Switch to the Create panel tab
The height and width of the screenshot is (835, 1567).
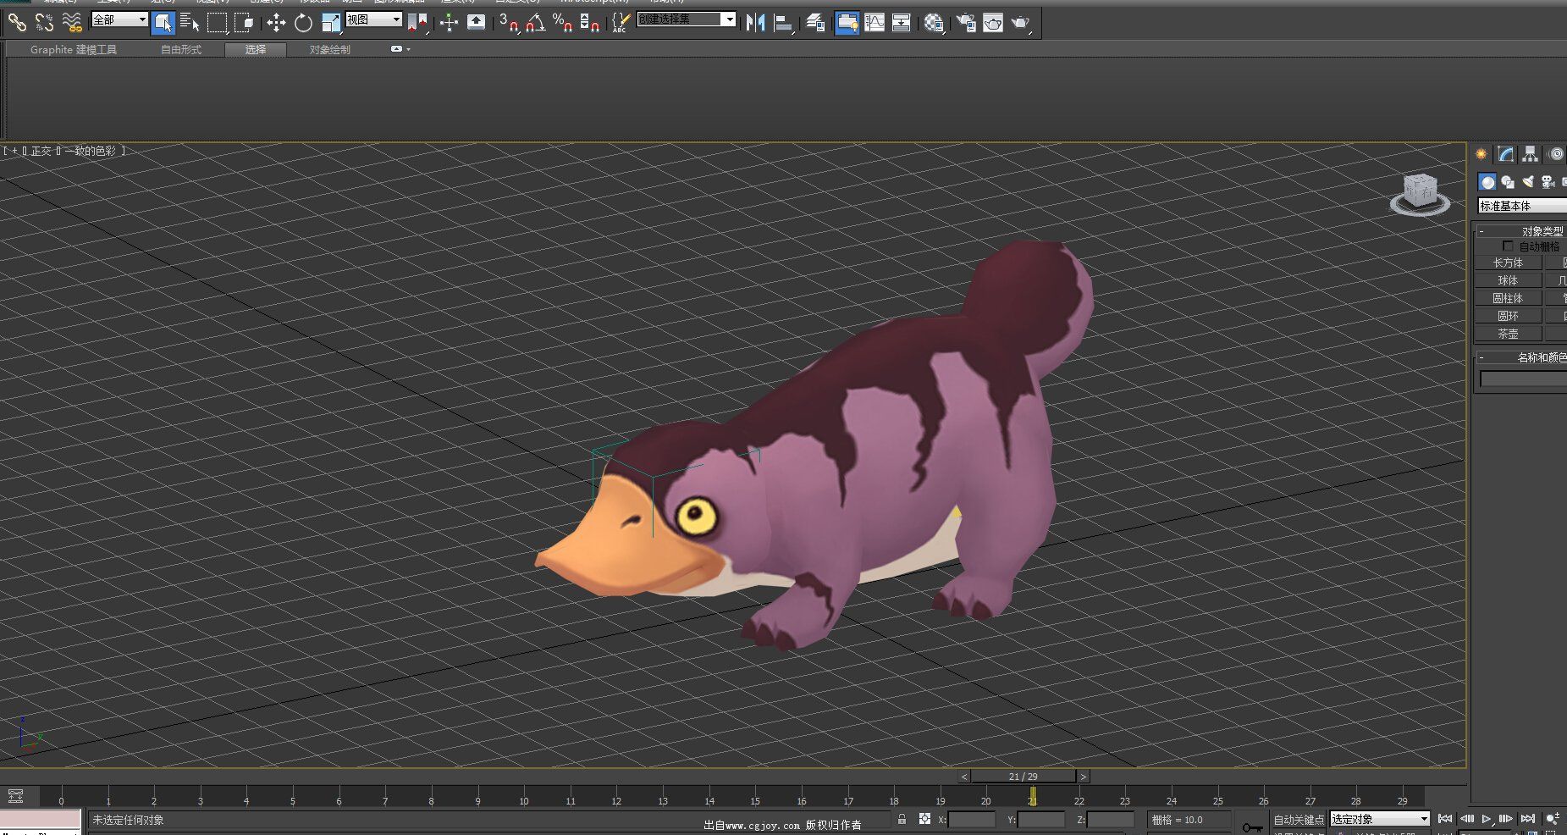tap(1481, 154)
